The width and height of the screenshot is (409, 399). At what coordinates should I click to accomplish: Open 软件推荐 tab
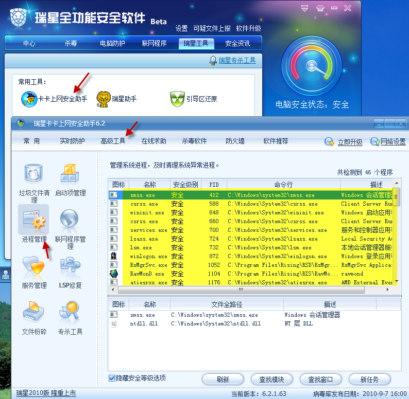tap(276, 141)
